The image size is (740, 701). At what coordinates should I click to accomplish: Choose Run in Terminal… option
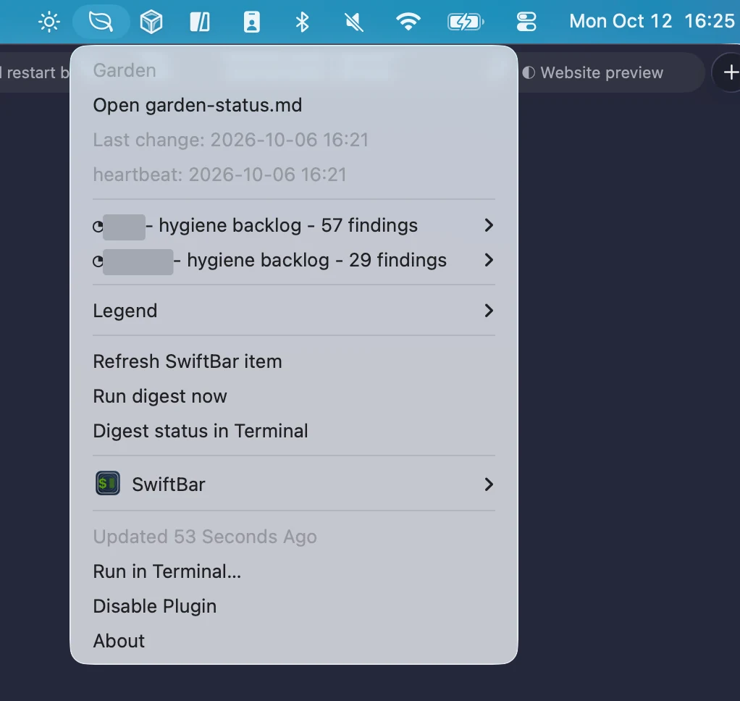click(x=293, y=571)
